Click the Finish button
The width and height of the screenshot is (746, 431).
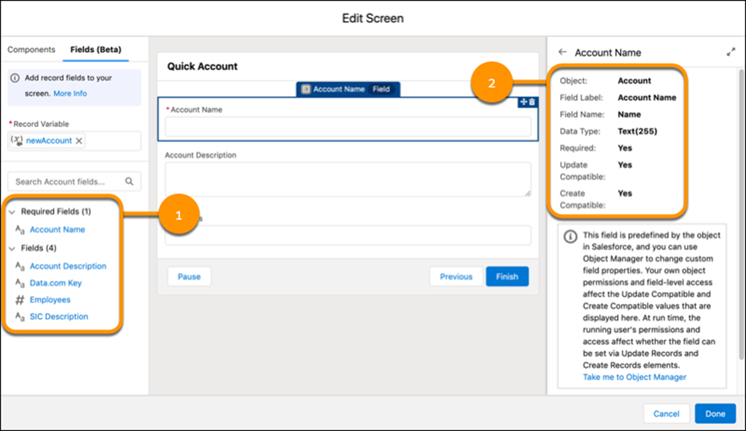pos(507,276)
